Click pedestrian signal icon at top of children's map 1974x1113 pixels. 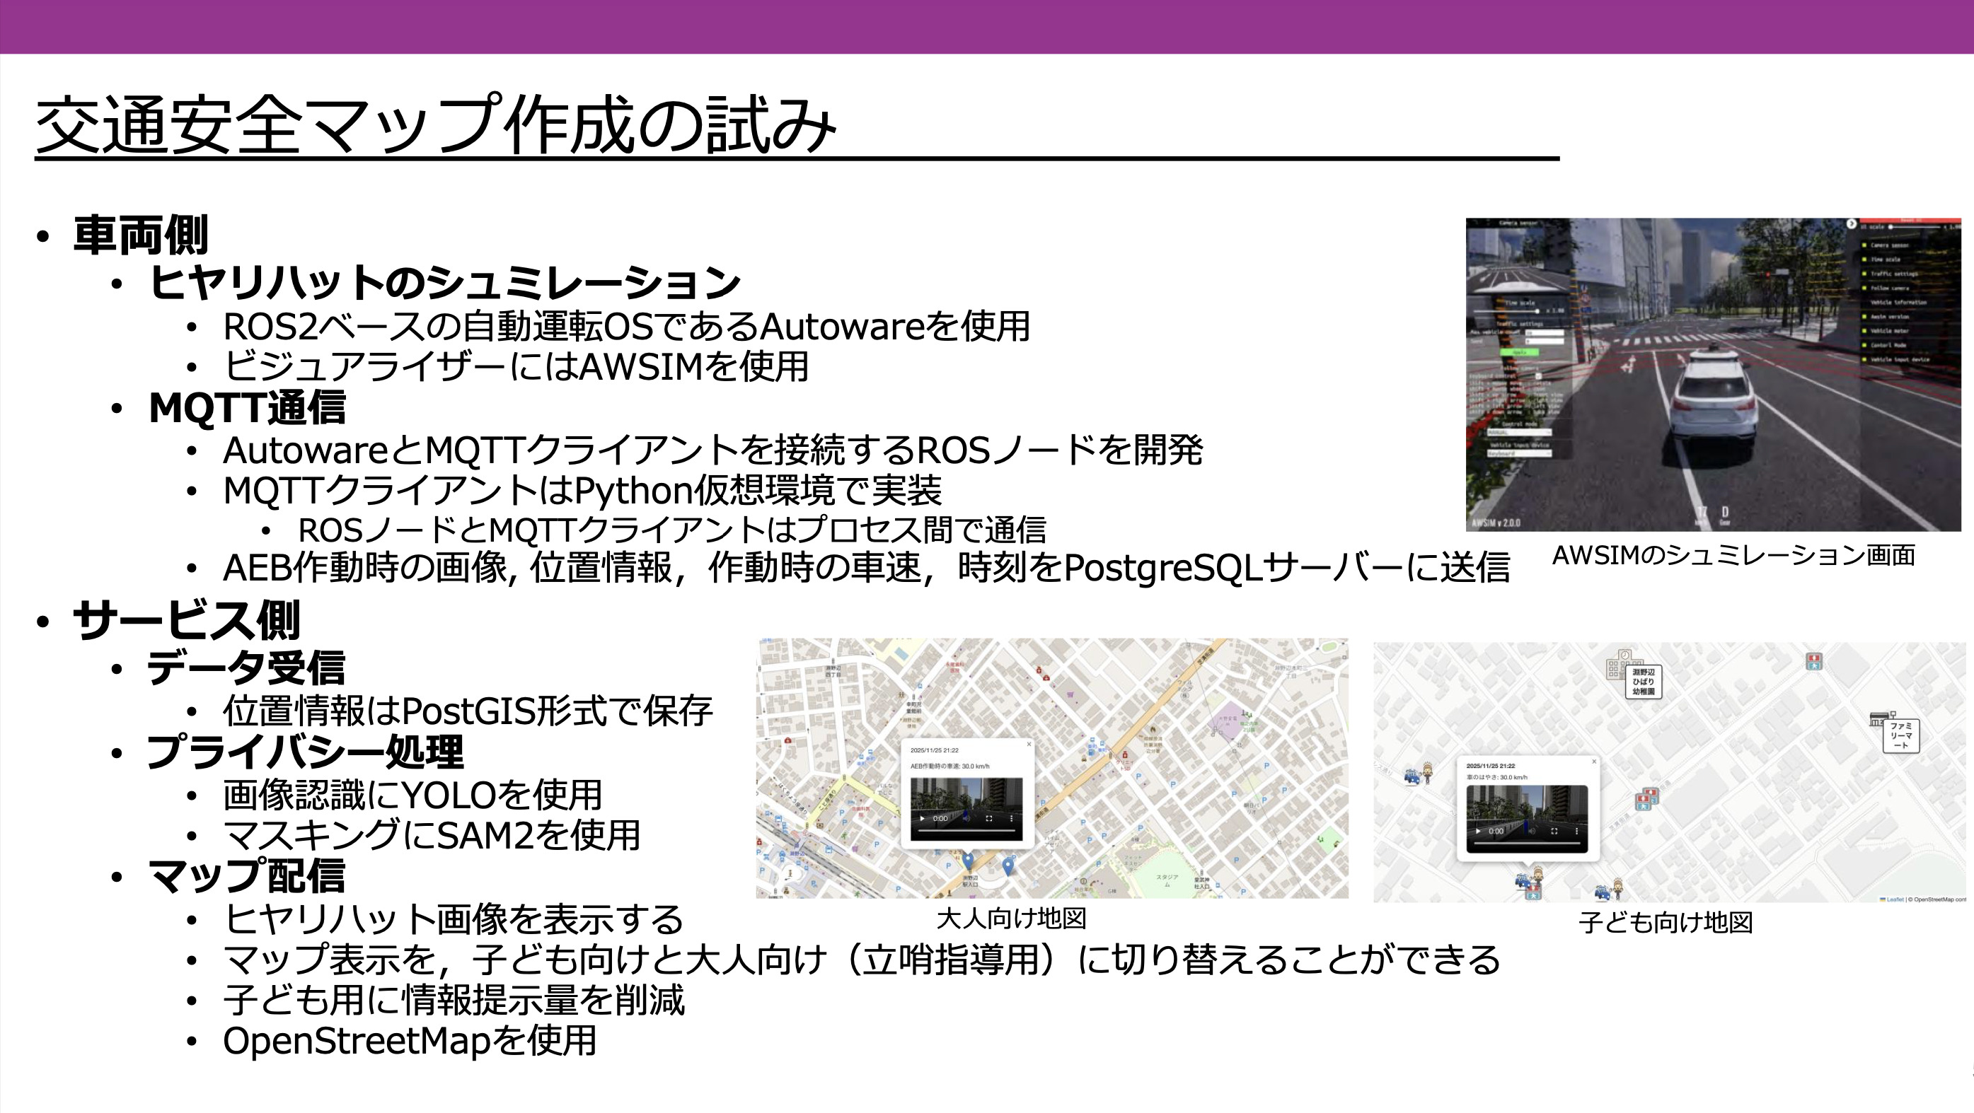tap(1814, 661)
